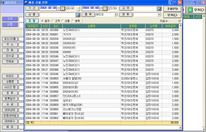Click the 연체료 button in 대여관리

tap(10, 62)
